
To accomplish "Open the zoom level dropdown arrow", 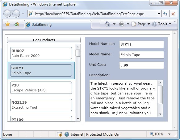I will click(x=169, y=134).
